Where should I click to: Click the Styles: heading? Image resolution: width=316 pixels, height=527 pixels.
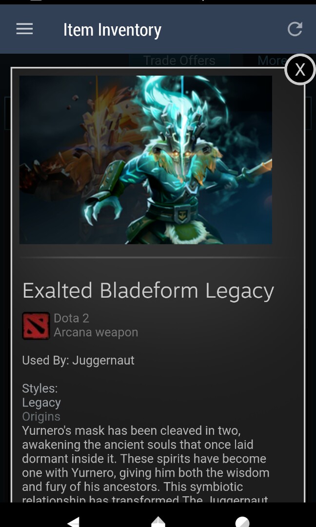coord(40,388)
